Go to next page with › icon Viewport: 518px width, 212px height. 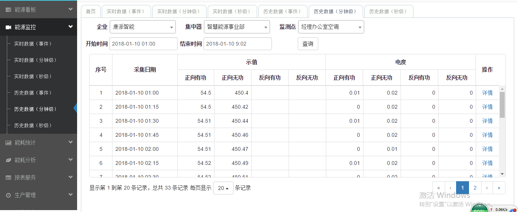(x=486, y=188)
